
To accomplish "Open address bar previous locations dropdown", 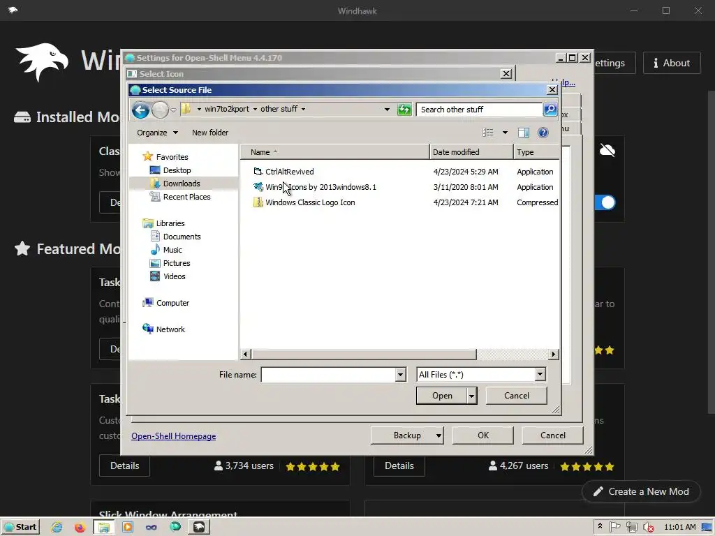I will [x=387, y=110].
